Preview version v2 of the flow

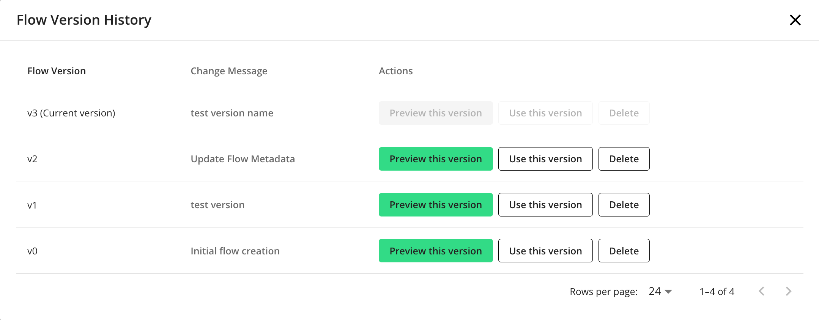[435, 159]
